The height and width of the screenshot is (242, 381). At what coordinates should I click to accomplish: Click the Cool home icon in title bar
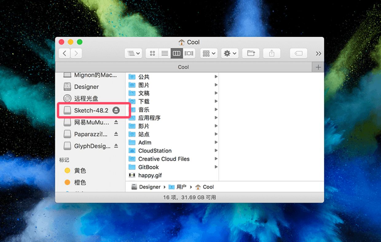181,42
